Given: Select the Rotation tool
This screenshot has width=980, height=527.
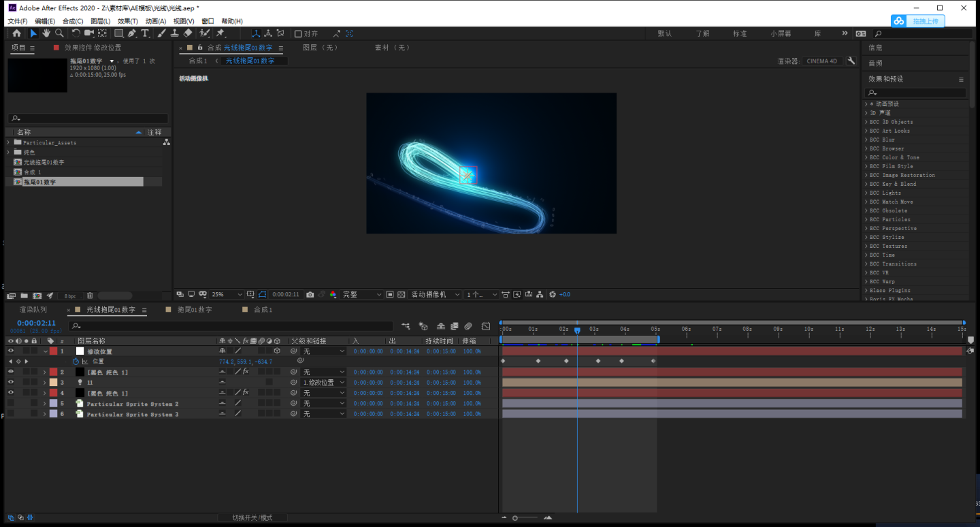Looking at the screenshot, I should click(x=76, y=33).
